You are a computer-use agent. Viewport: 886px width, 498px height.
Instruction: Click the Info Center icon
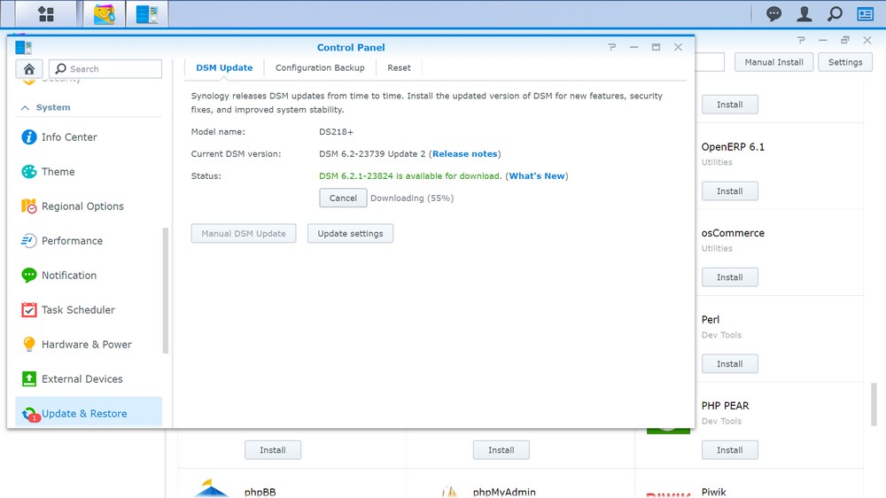click(x=29, y=136)
